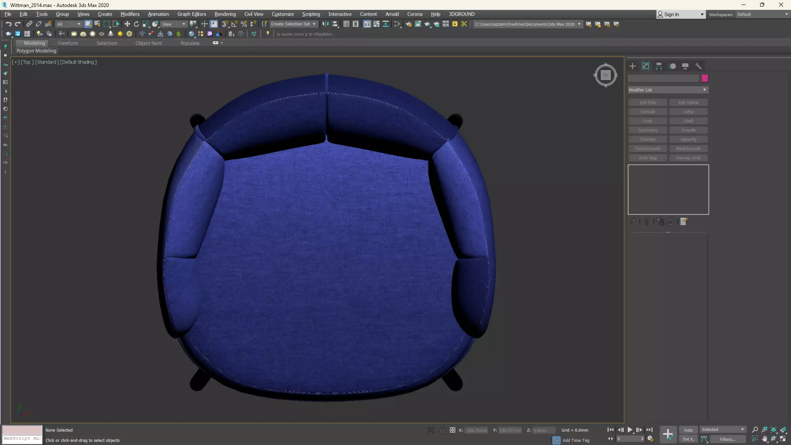Open the Create command panel tab
The height and width of the screenshot is (445, 791).
pos(632,66)
